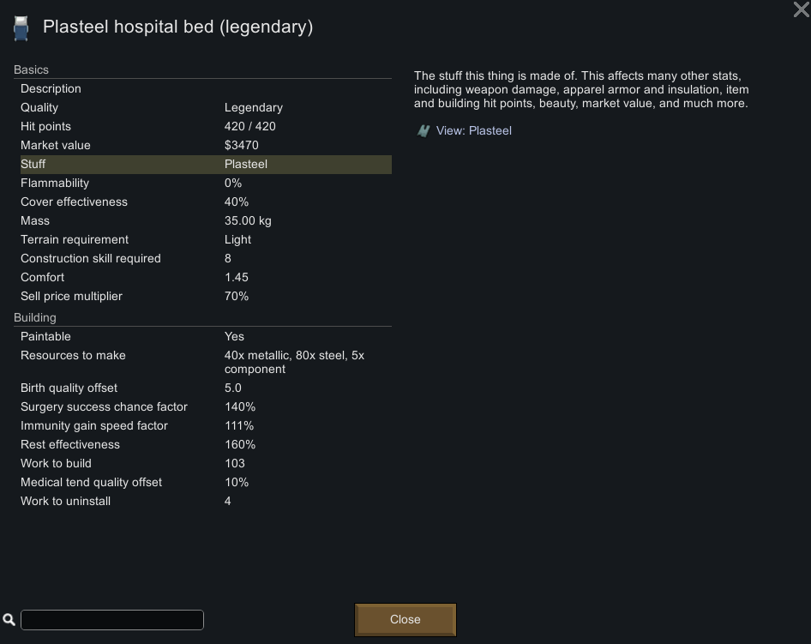The width and height of the screenshot is (811, 644).
Task: Select the Work to uninstall row
Action: click(204, 502)
